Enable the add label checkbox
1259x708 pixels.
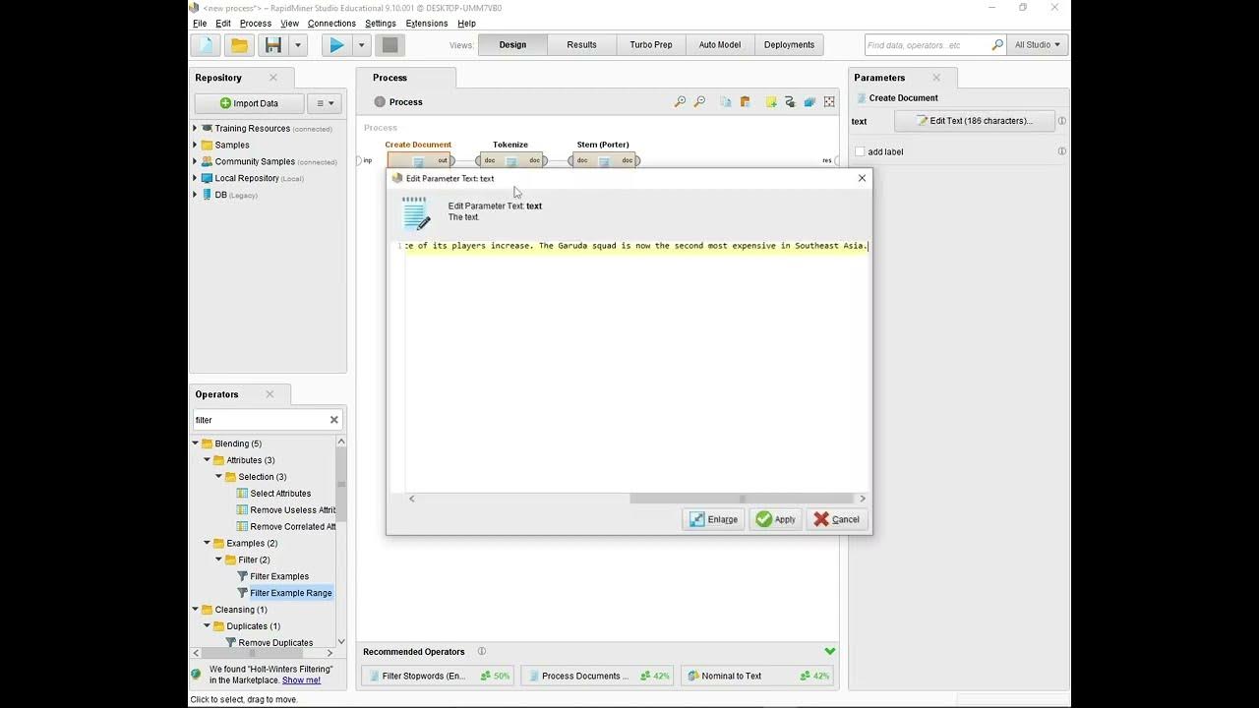pyautogui.click(x=860, y=151)
